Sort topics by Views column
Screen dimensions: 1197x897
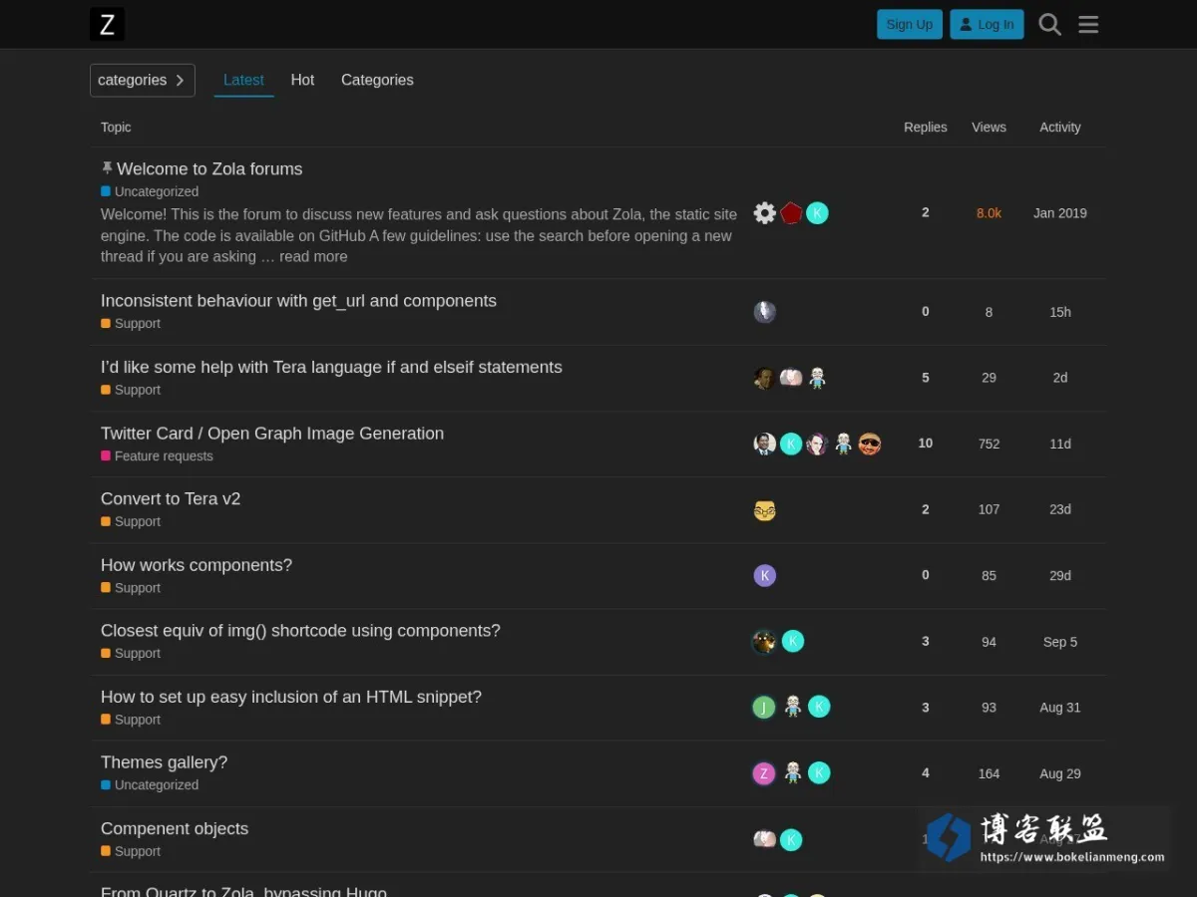pos(989,128)
